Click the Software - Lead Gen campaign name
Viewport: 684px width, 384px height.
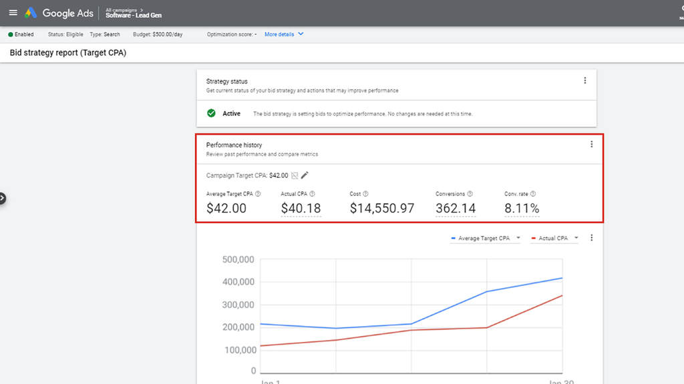[x=134, y=15]
